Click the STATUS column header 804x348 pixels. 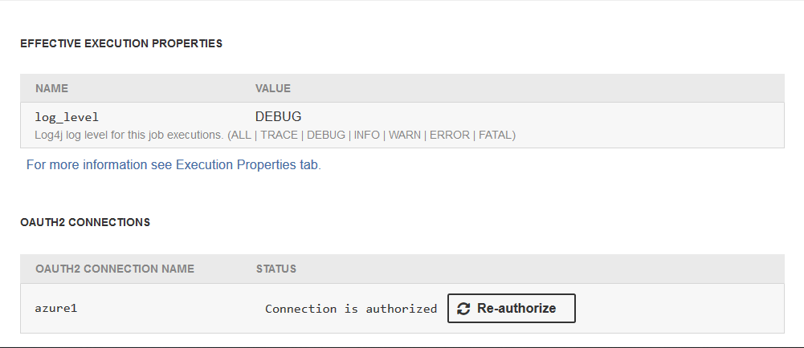coord(276,269)
